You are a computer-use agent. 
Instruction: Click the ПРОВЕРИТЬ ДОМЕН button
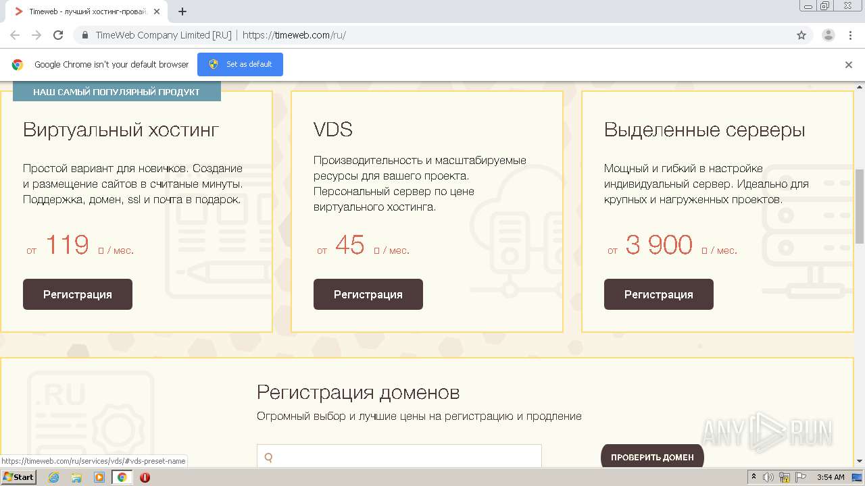652,457
